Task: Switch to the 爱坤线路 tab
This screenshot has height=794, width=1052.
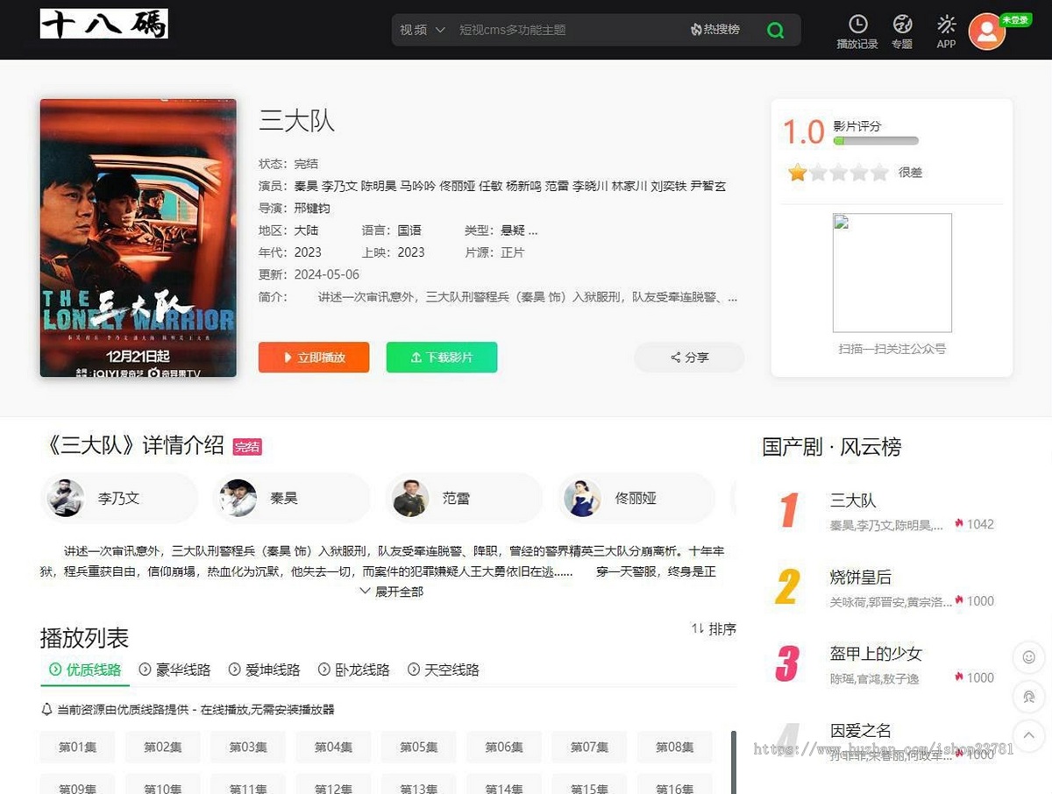Action: tap(264, 670)
